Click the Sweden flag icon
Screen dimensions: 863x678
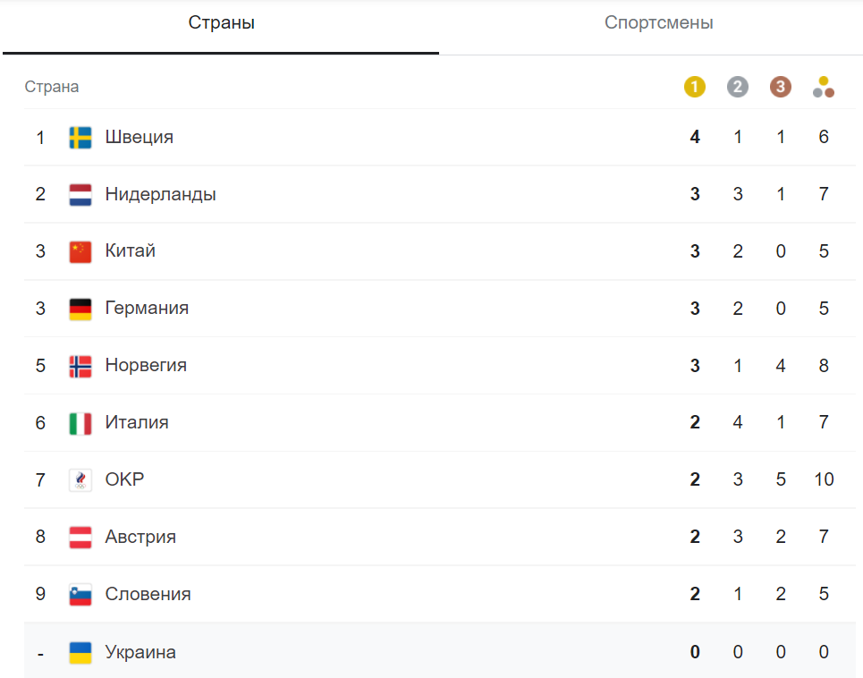click(x=80, y=138)
